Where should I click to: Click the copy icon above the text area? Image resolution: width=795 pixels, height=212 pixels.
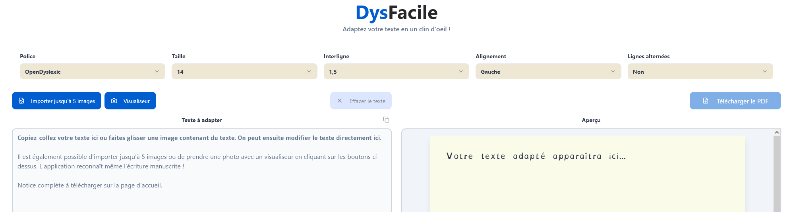click(386, 120)
